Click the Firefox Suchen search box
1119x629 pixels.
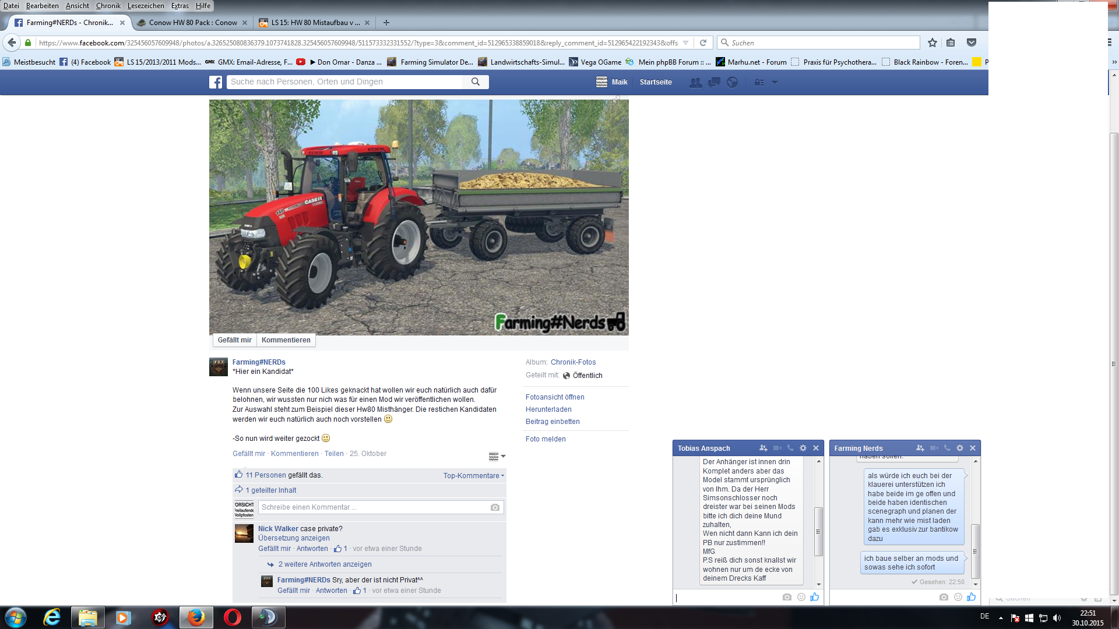click(818, 43)
